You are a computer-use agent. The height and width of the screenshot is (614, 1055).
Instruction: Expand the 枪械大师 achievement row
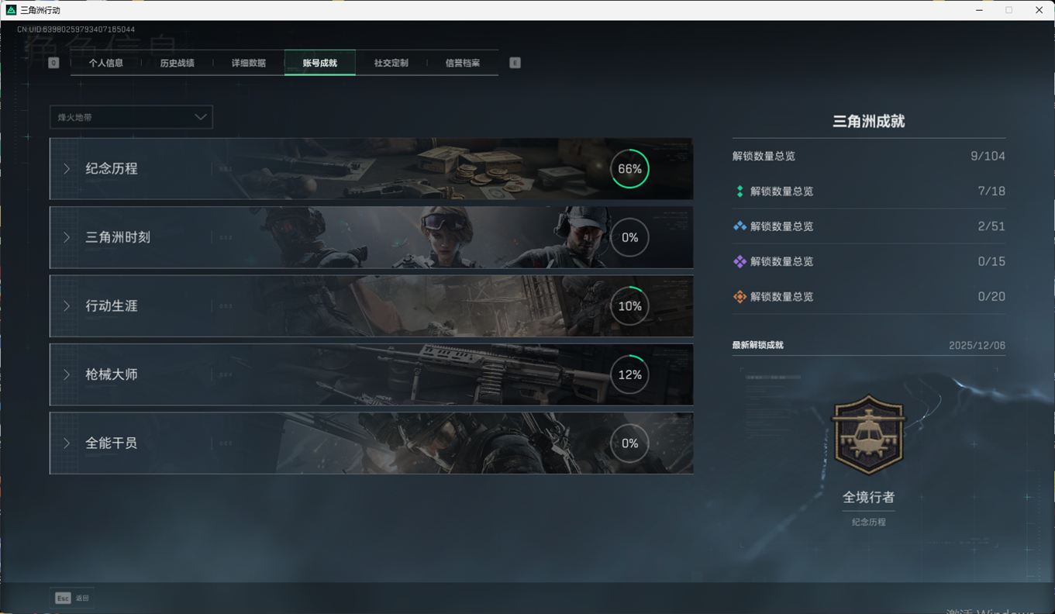tap(371, 374)
